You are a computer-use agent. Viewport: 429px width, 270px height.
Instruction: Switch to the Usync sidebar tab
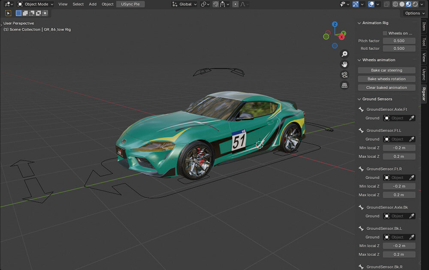pyautogui.click(x=424, y=74)
